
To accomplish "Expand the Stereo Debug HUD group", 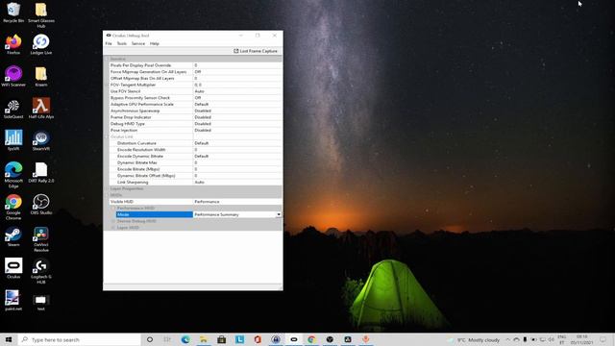I will [113, 221].
